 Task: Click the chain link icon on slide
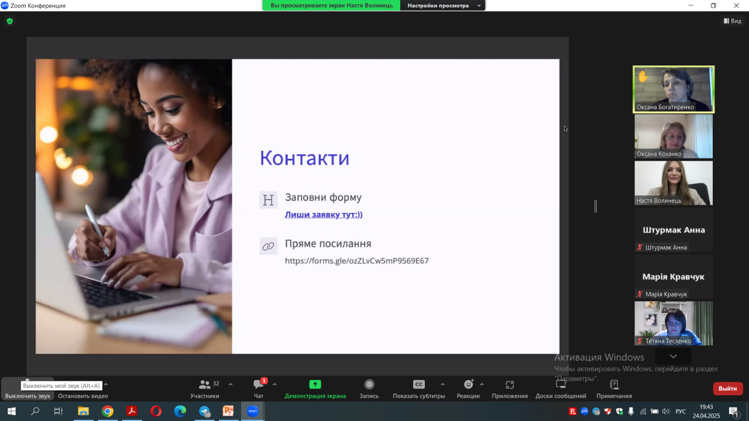point(268,246)
